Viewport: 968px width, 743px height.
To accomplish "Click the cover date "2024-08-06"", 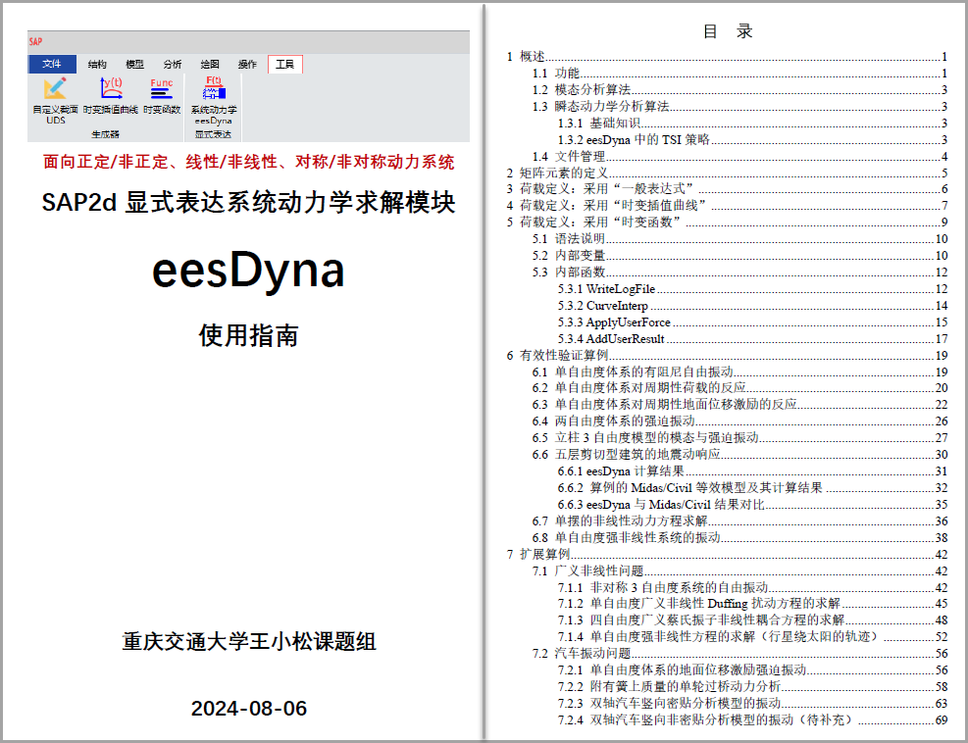I will (x=249, y=709).
